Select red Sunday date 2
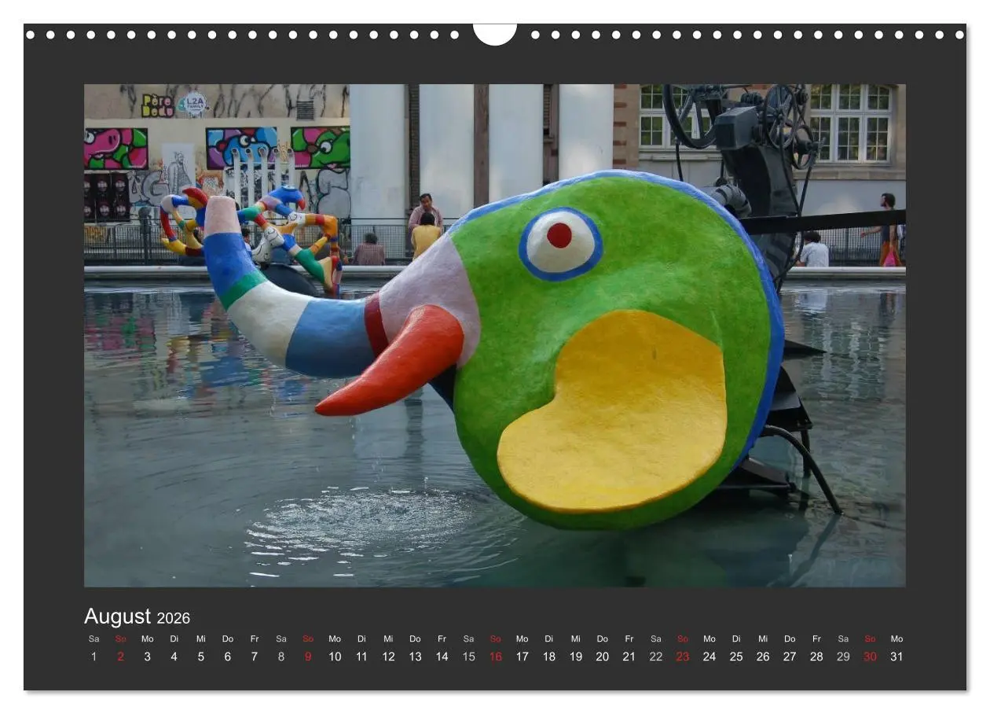 point(120,657)
